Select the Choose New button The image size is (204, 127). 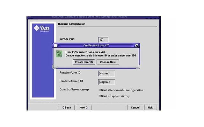108,62
